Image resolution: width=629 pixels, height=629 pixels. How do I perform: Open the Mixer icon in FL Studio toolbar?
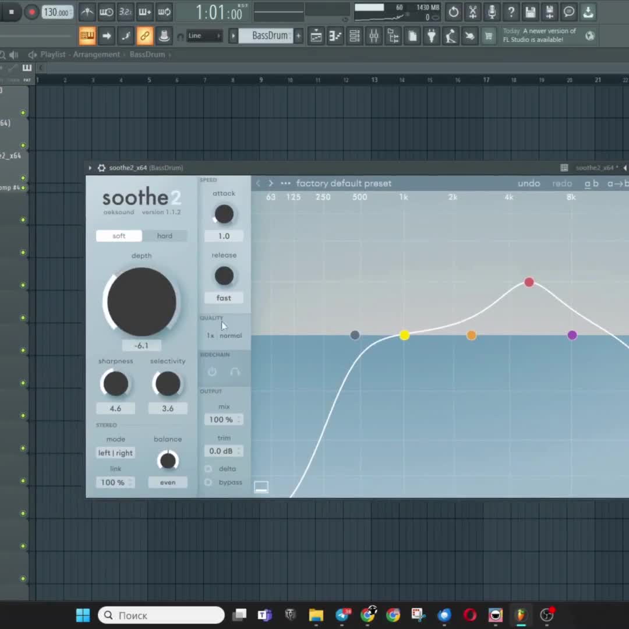tap(373, 36)
